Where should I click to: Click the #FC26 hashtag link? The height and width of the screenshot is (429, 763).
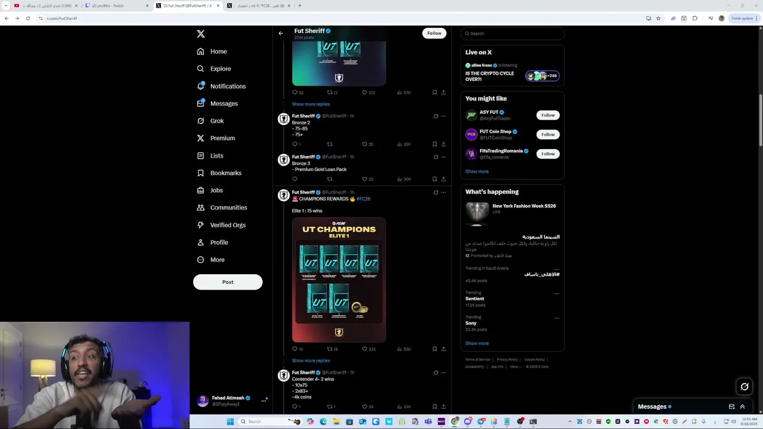tap(363, 199)
